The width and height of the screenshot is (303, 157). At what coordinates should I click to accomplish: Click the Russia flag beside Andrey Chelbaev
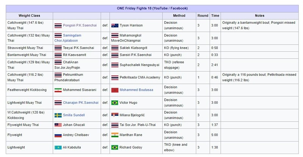[58, 135]
